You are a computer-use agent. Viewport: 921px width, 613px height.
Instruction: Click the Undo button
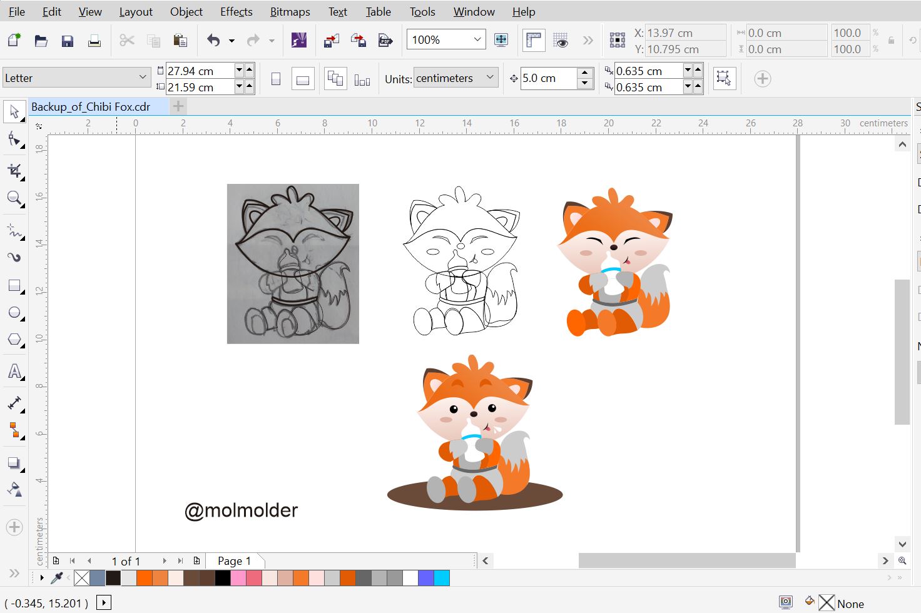213,41
